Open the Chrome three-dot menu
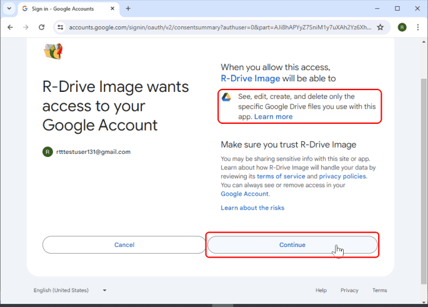Screen dimensions: 428x307 click(x=418, y=28)
